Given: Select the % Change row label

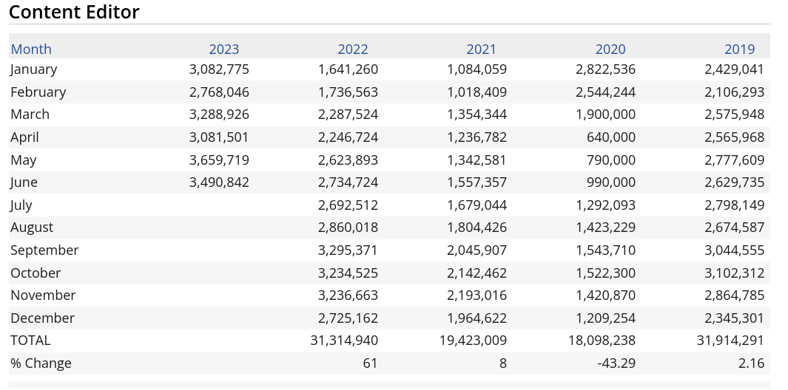Looking at the screenshot, I should 41,363.
